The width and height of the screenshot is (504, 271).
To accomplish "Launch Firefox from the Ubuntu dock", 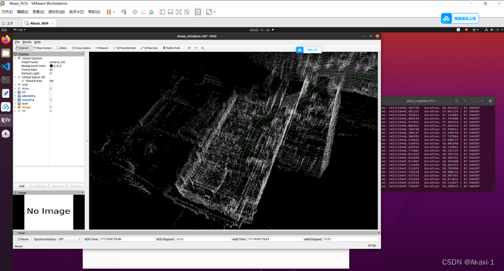I will 6,40.
